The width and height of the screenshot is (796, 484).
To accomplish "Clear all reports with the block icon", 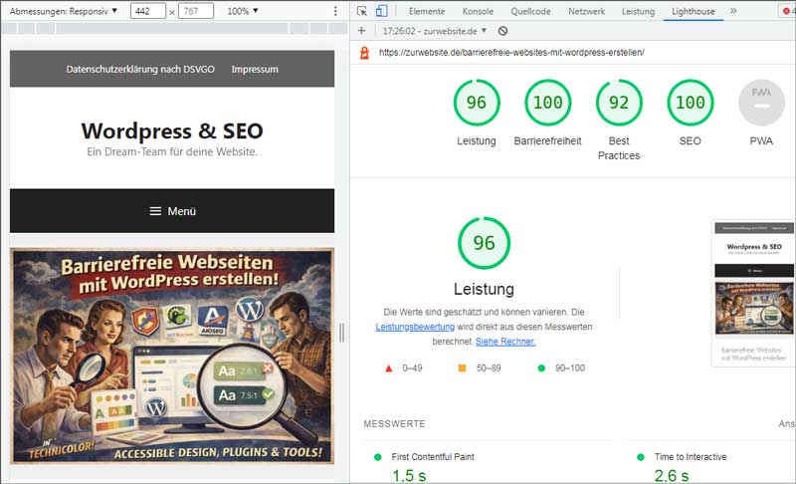I will click(502, 31).
